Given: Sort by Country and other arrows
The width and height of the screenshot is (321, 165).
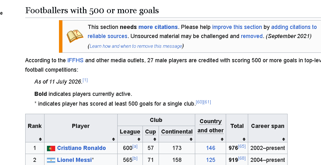Looking at the screenshot, I should tap(222, 139).
